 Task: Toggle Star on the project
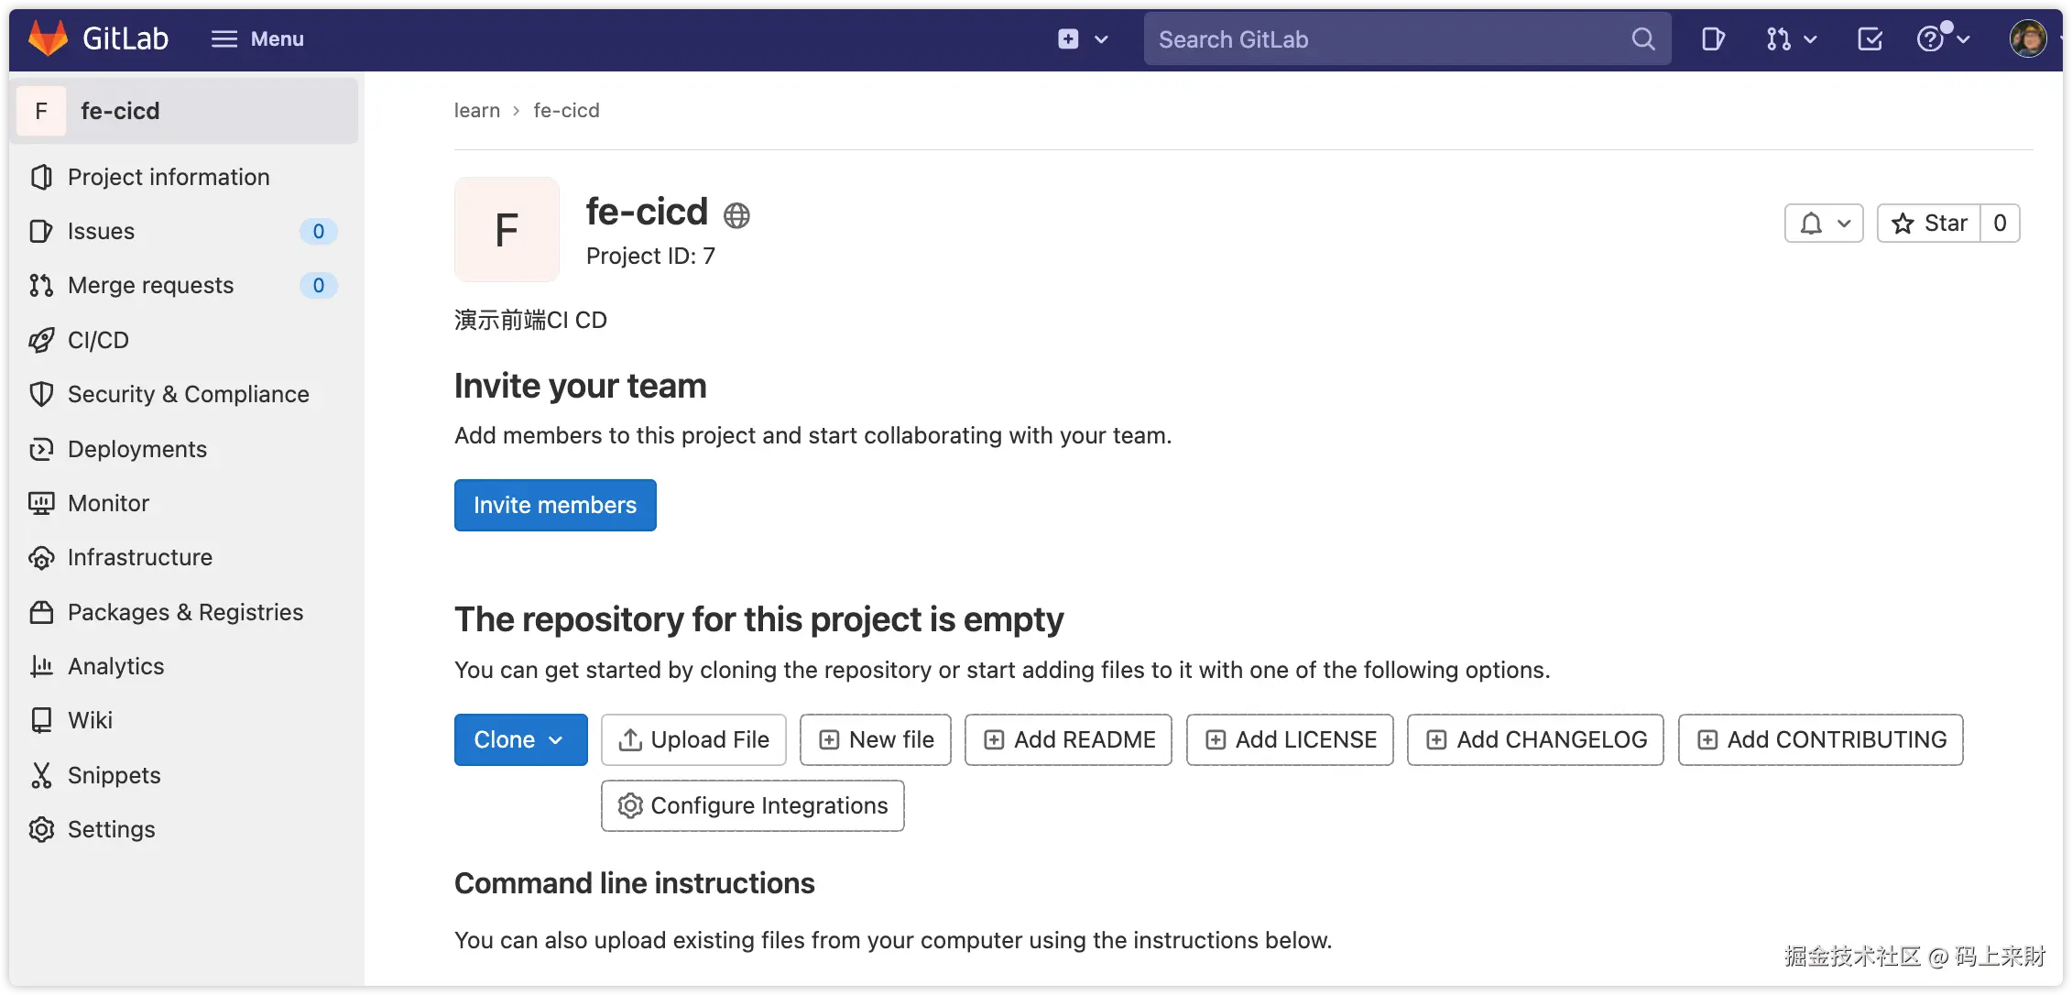tap(1929, 224)
